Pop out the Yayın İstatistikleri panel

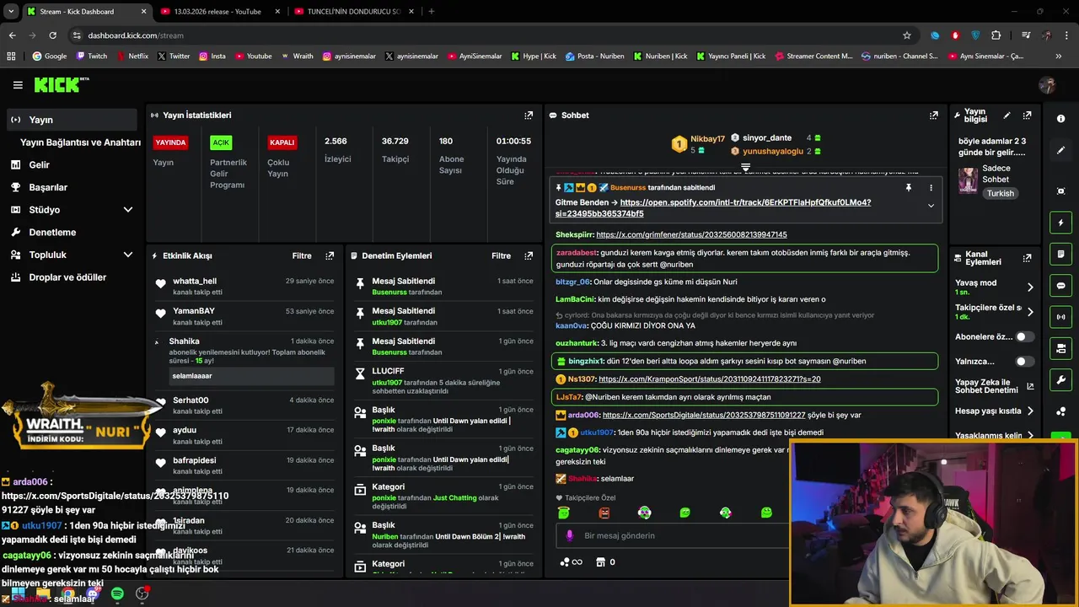click(x=529, y=115)
